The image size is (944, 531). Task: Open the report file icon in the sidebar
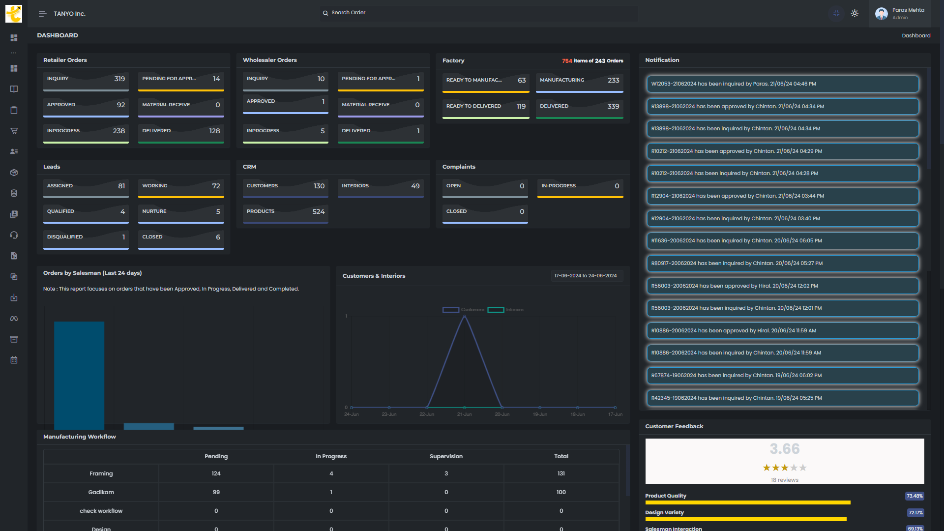coord(14,256)
